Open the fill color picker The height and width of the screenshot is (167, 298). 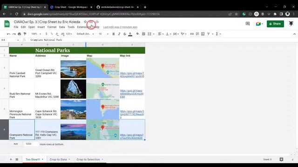coord(138,34)
